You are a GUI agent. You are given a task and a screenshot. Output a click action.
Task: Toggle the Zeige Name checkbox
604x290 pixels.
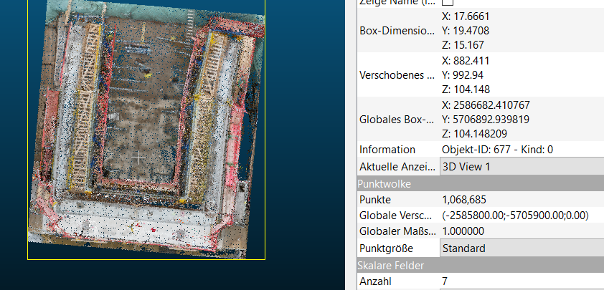tap(448, 3)
